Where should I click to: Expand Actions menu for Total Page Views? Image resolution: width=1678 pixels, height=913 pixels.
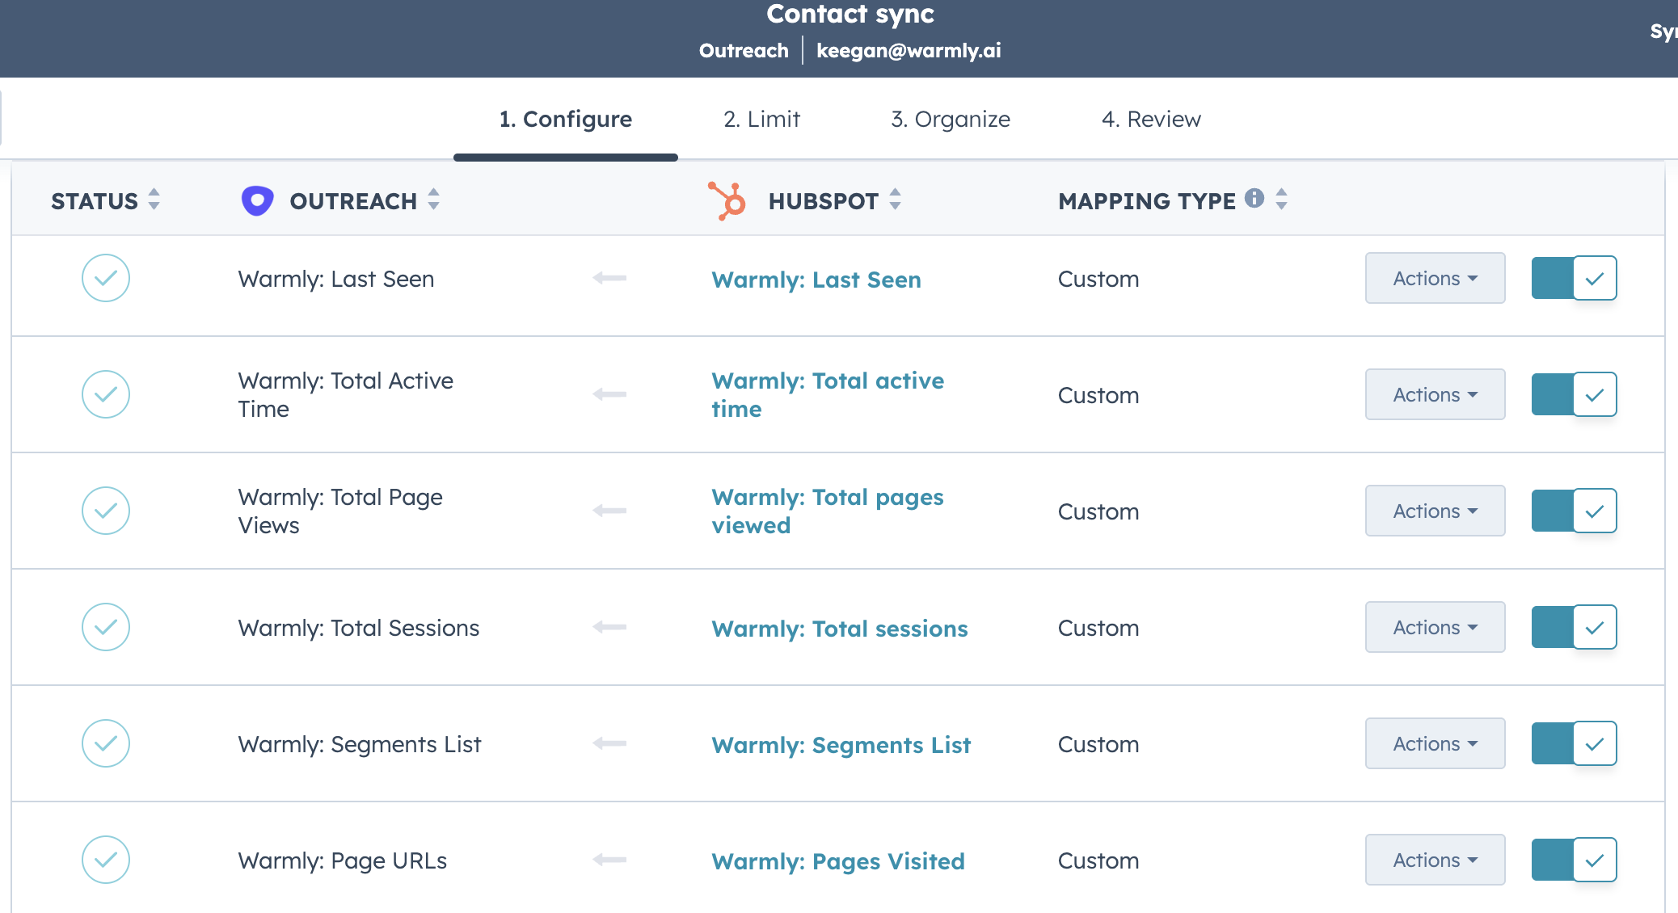coord(1435,511)
